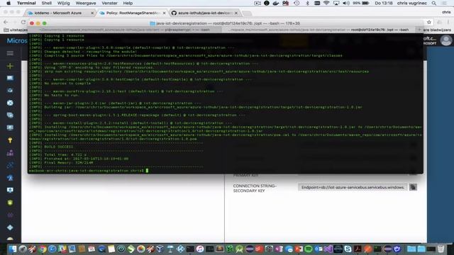Click the secondary key connection string field
This screenshot has width=454, height=255.
(x=353, y=187)
